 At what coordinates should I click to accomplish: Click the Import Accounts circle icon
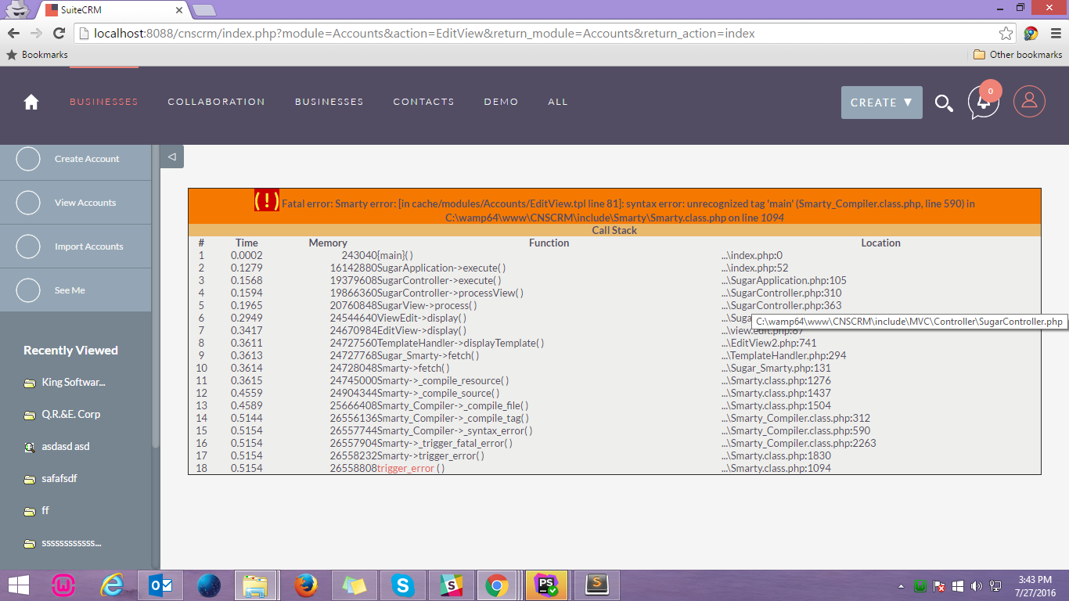(x=28, y=247)
